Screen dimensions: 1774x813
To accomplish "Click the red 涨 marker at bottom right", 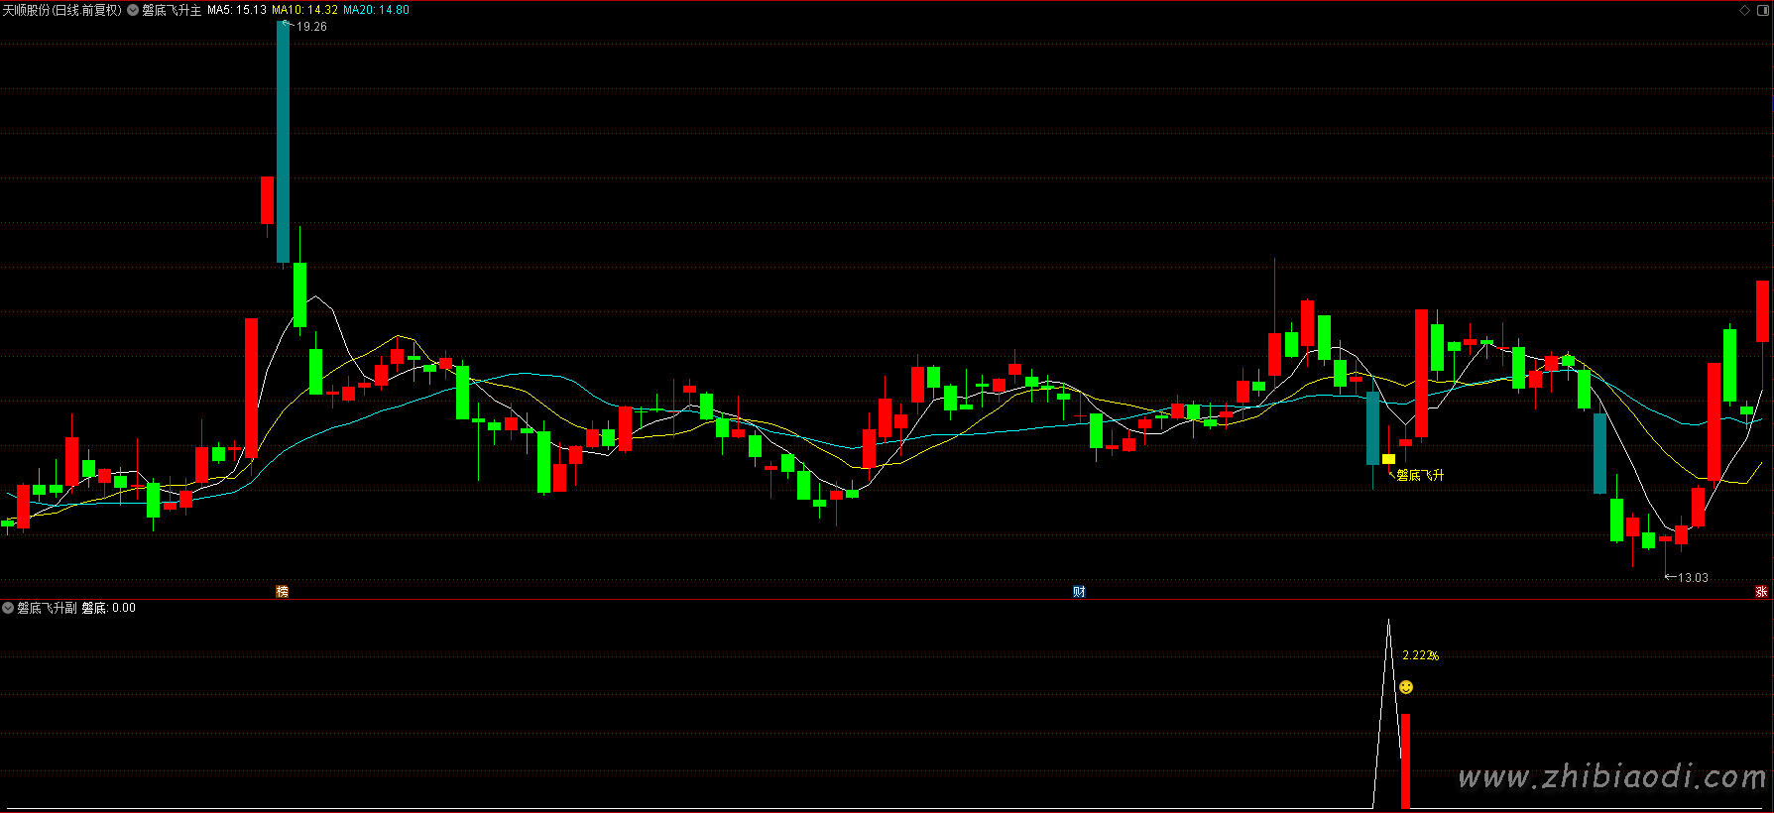I will [1762, 592].
